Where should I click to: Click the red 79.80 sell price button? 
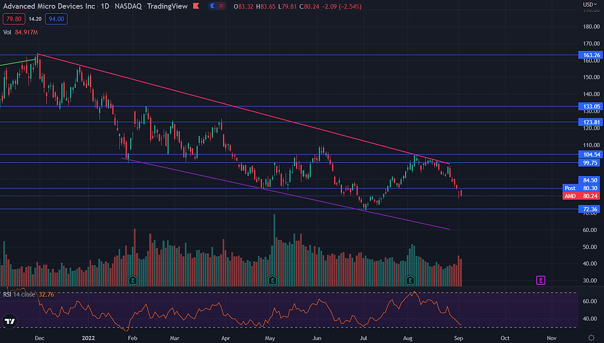14,19
